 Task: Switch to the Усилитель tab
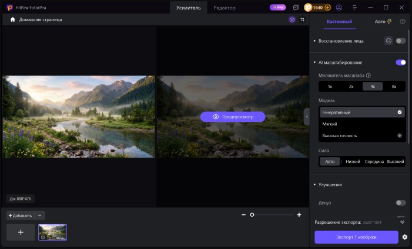pos(189,8)
